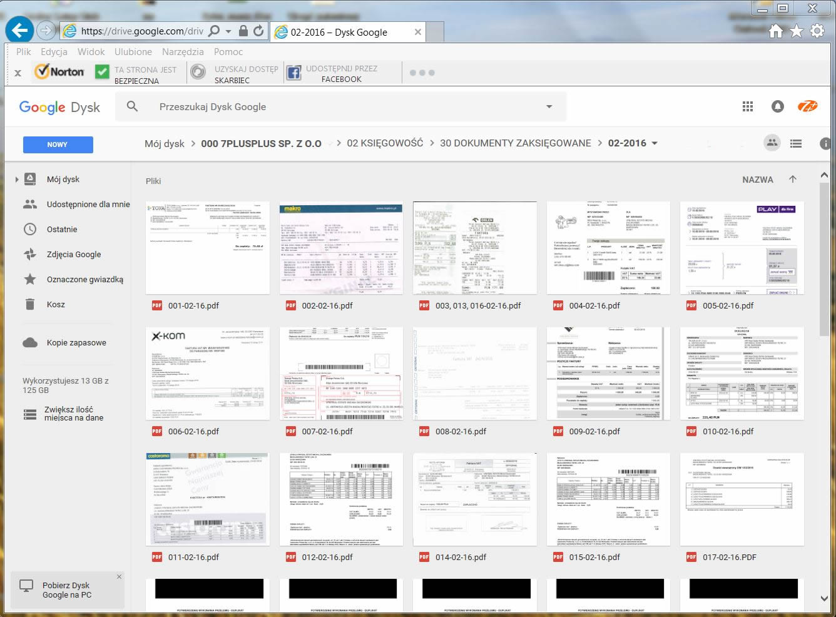Image resolution: width=836 pixels, height=617 pixels.
Task: Show details with the info icon
Action: click(825, 143)
